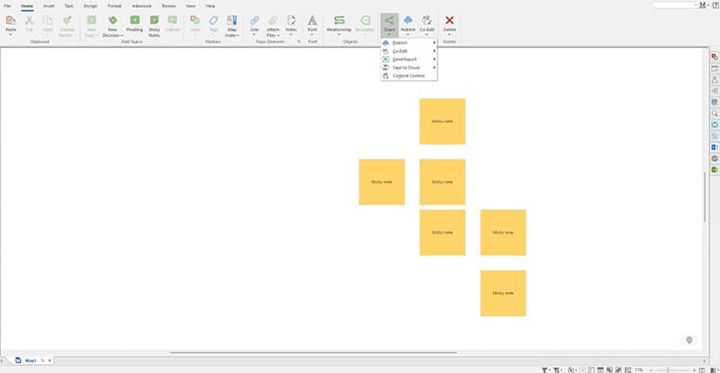Select the Map1 document tab
The height and width of the screenshot is (373, 720).
tap(30, 360)
